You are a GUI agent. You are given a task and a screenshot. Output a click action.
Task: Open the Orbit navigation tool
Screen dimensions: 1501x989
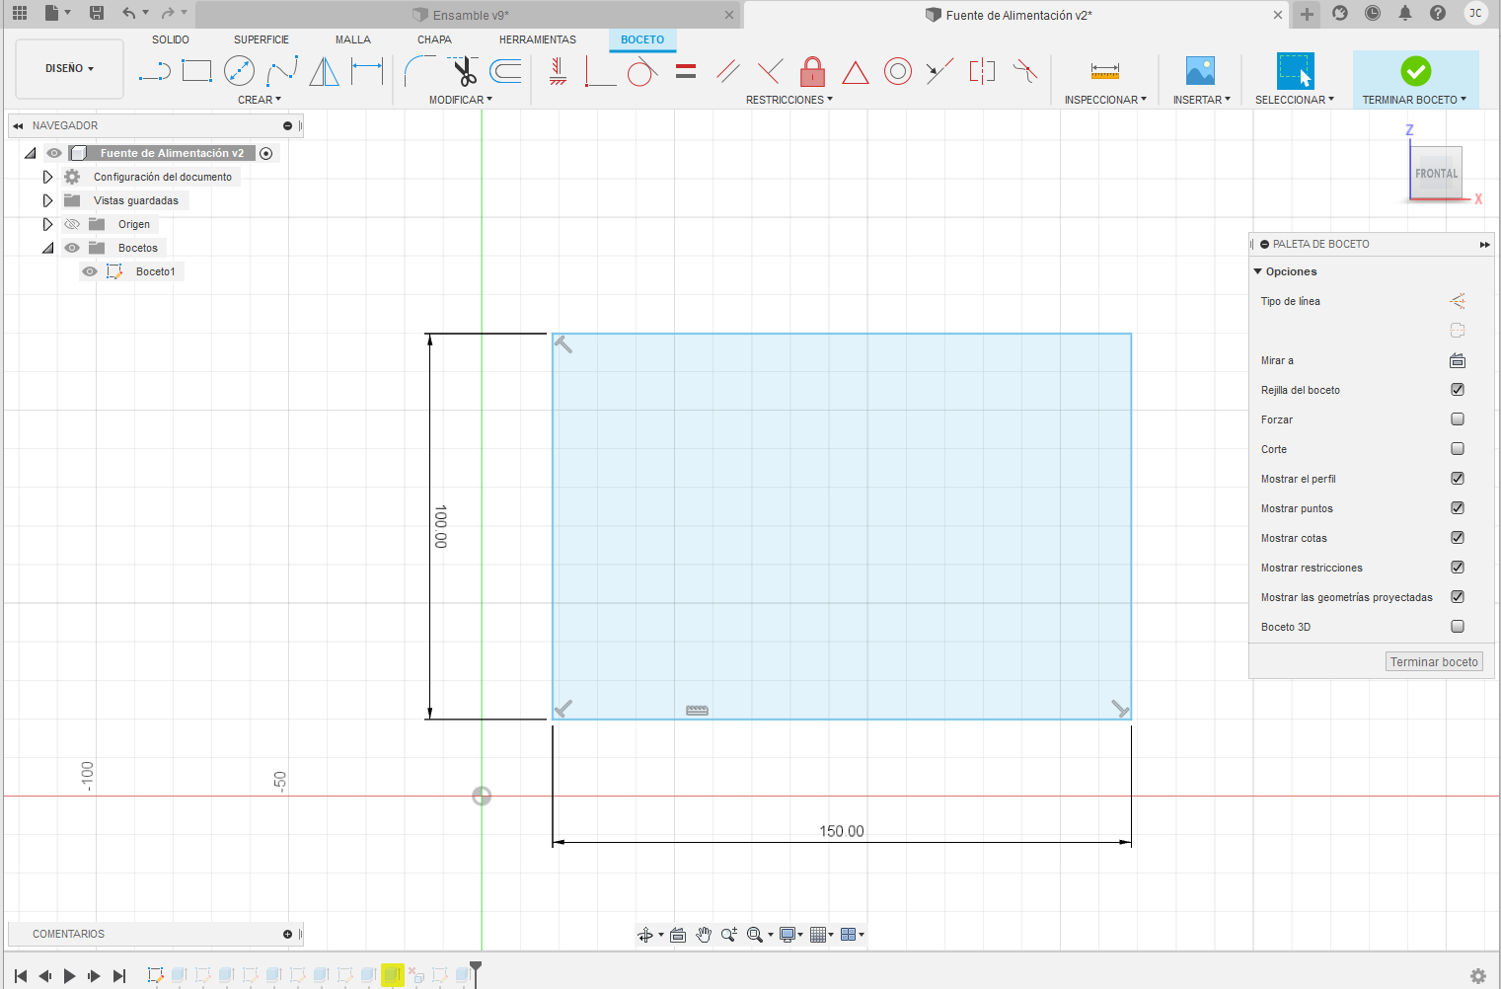click(645, 935)
